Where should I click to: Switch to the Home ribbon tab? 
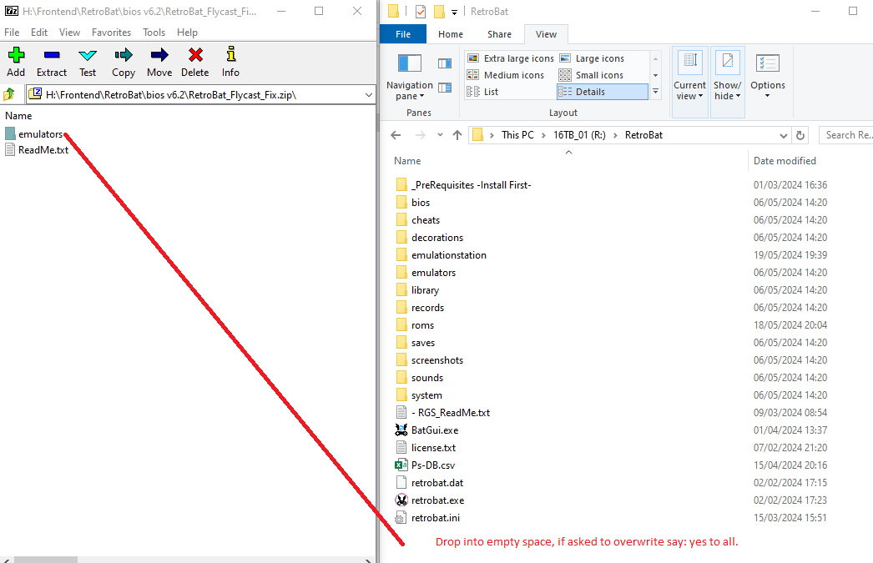click(451, 34)
